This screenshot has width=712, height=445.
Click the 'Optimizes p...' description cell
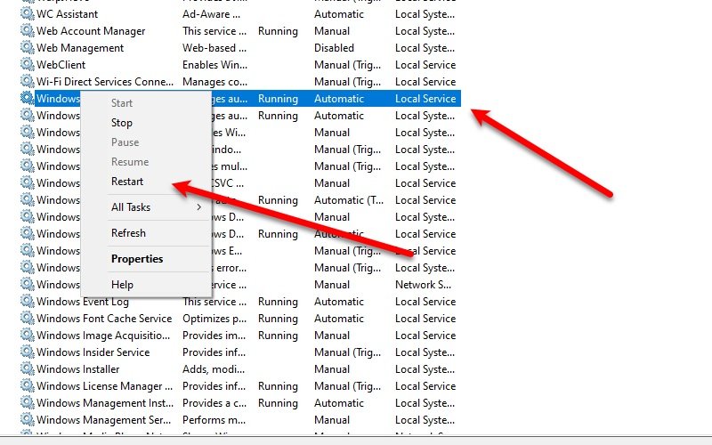tap(214, 319)
